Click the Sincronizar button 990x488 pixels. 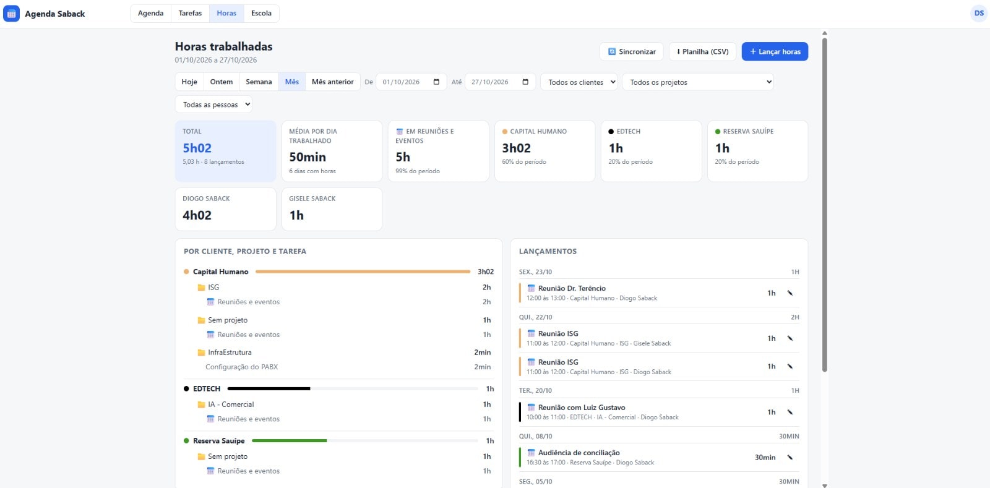(x=632, y=51)
